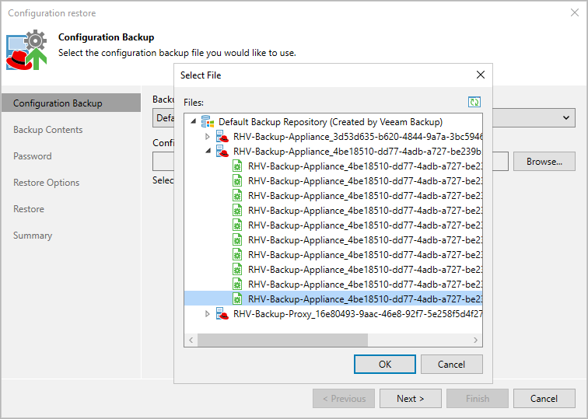Collapse the RHV-Backup-Appliance_4be18510 parent node
The image size is (588, 419).
point(208,151)
